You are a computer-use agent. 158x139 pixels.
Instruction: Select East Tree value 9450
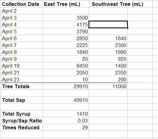tap(66, 66)
